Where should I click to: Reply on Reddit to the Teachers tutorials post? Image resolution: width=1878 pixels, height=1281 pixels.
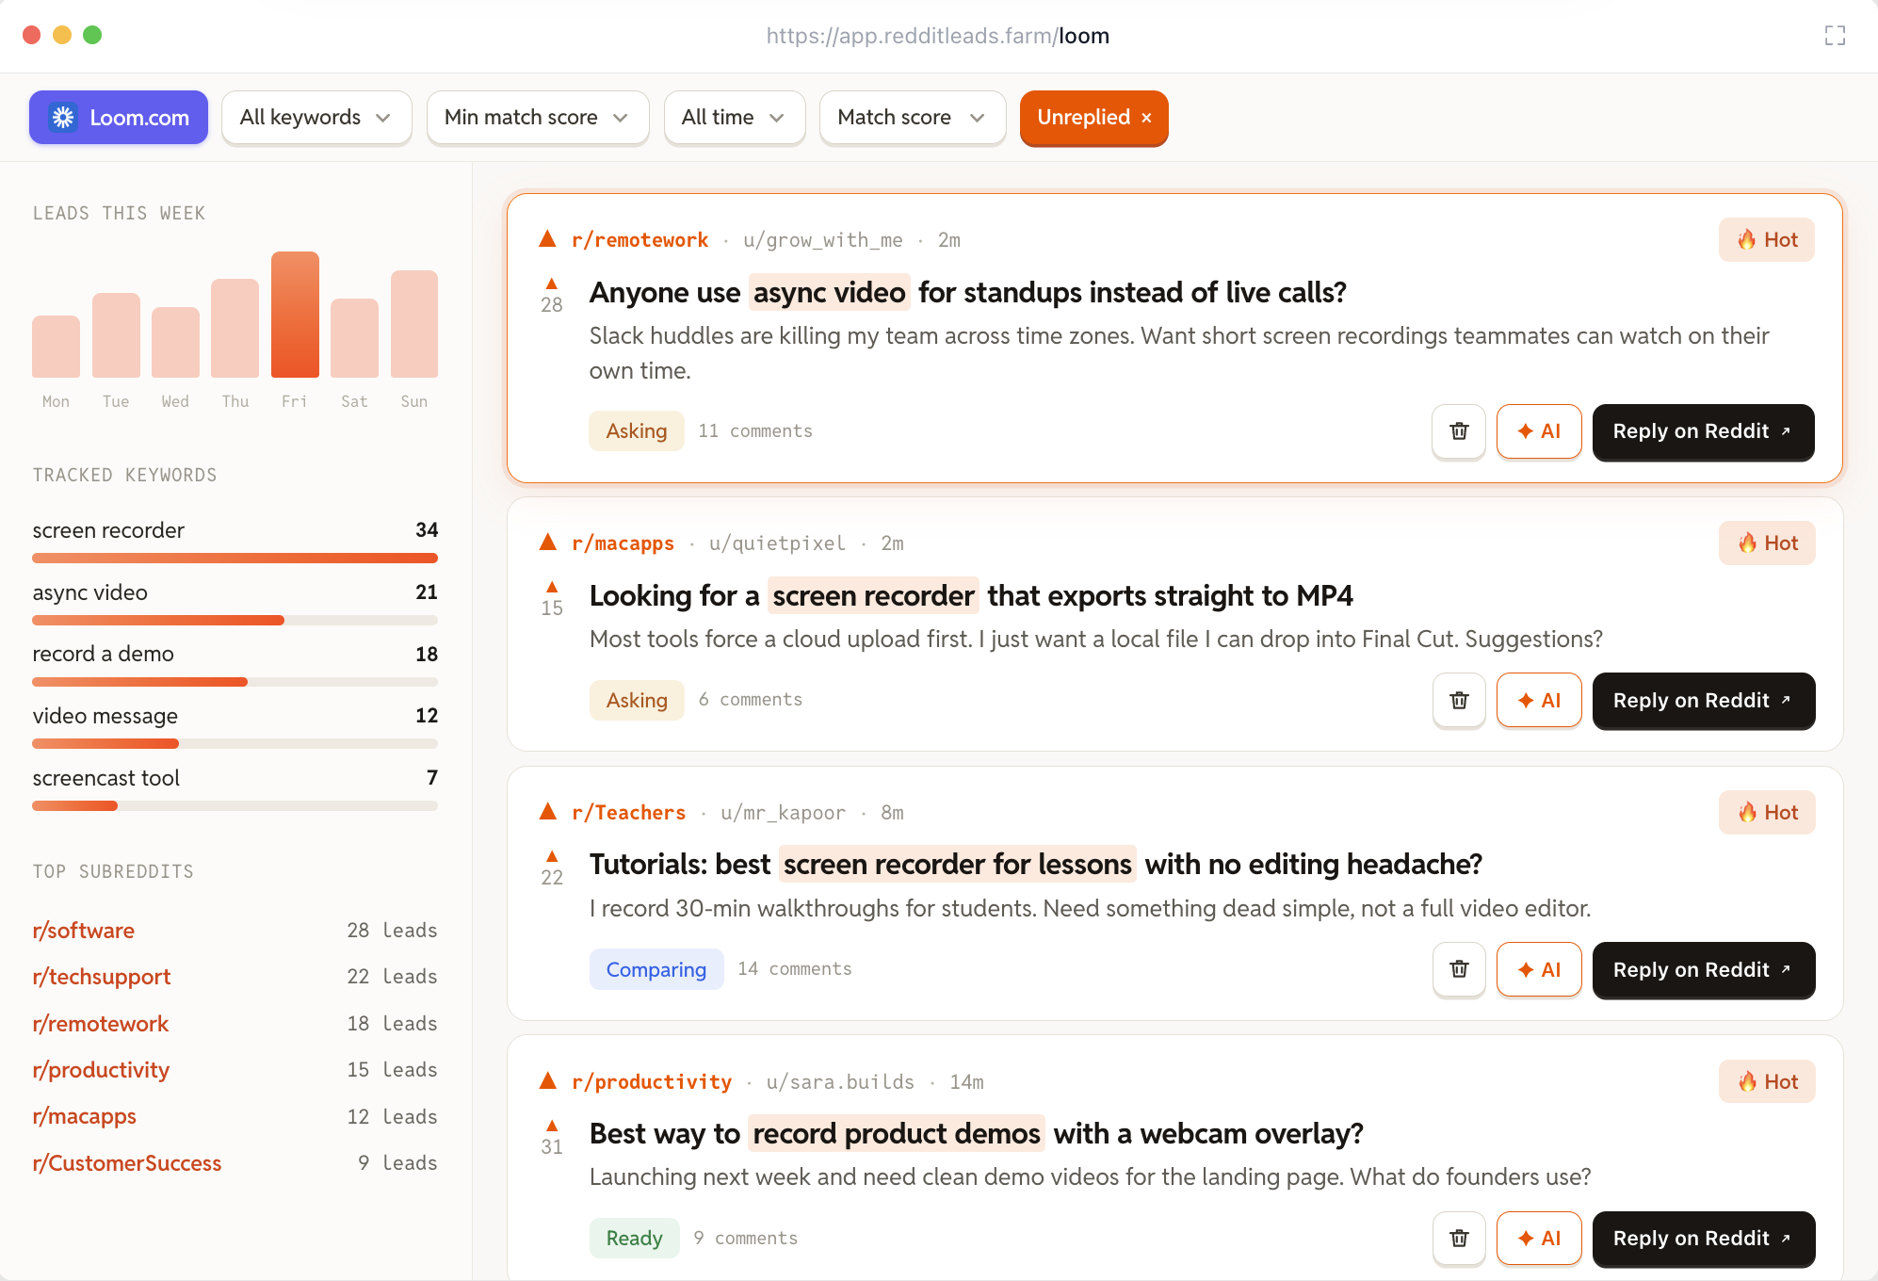(x=1703, y=969)
